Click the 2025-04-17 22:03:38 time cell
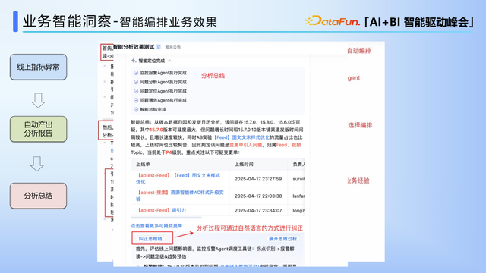This screenshot has width=486, height=273. (x=258, y=196)
